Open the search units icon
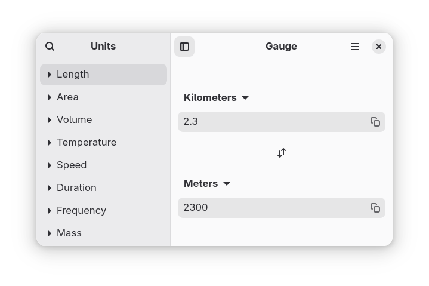 50,47
